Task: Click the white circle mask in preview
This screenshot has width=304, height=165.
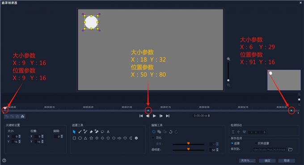Action: pyautogui.click(x=91, y=22)
